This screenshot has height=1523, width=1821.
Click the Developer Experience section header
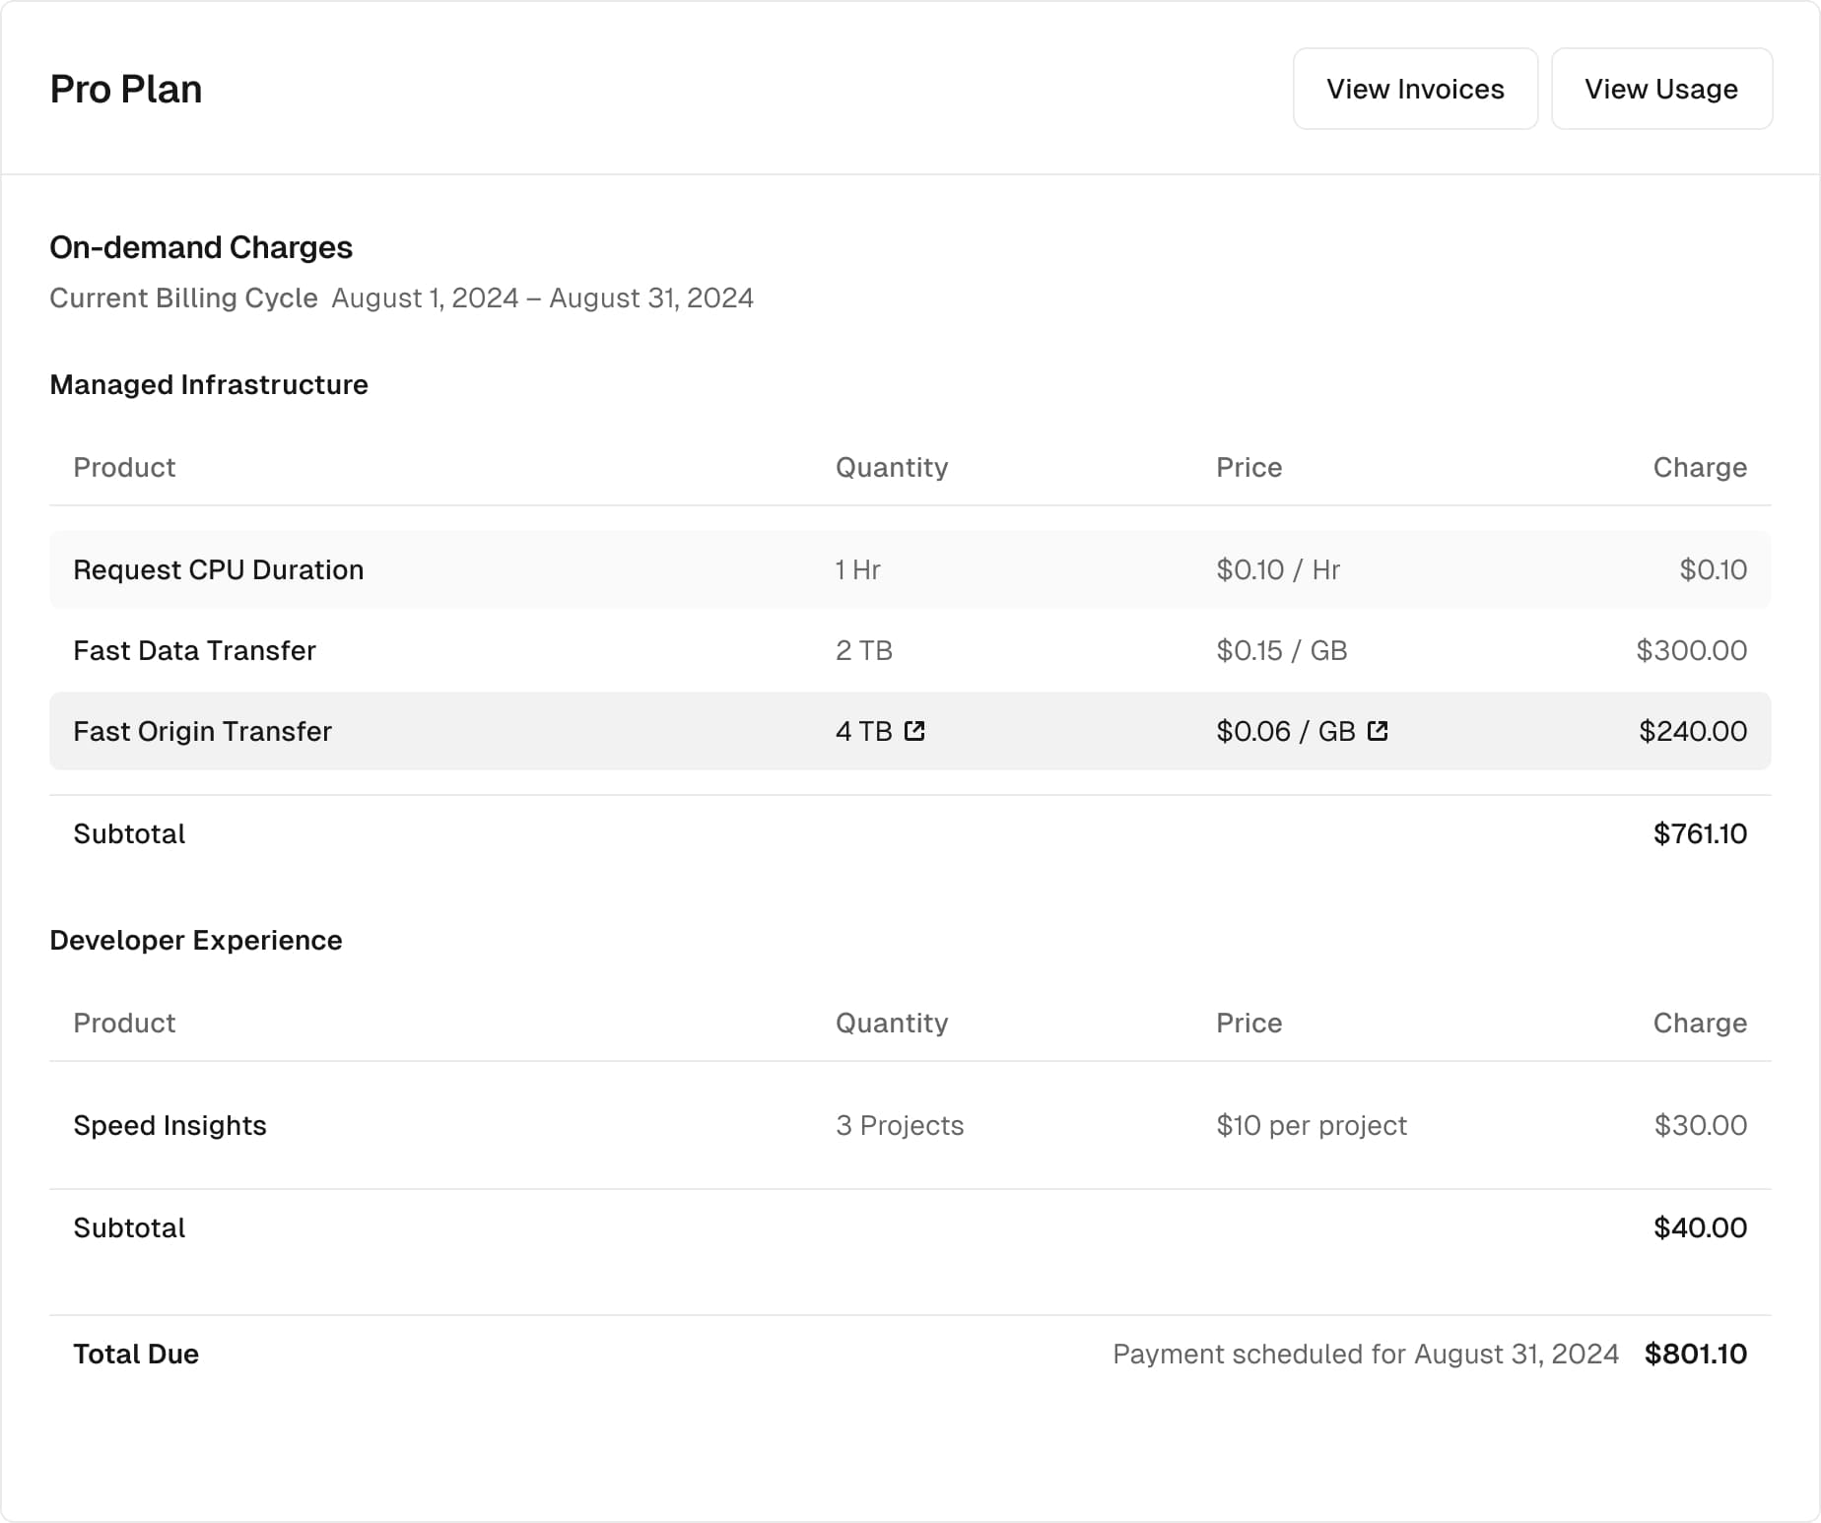(195, 940)
